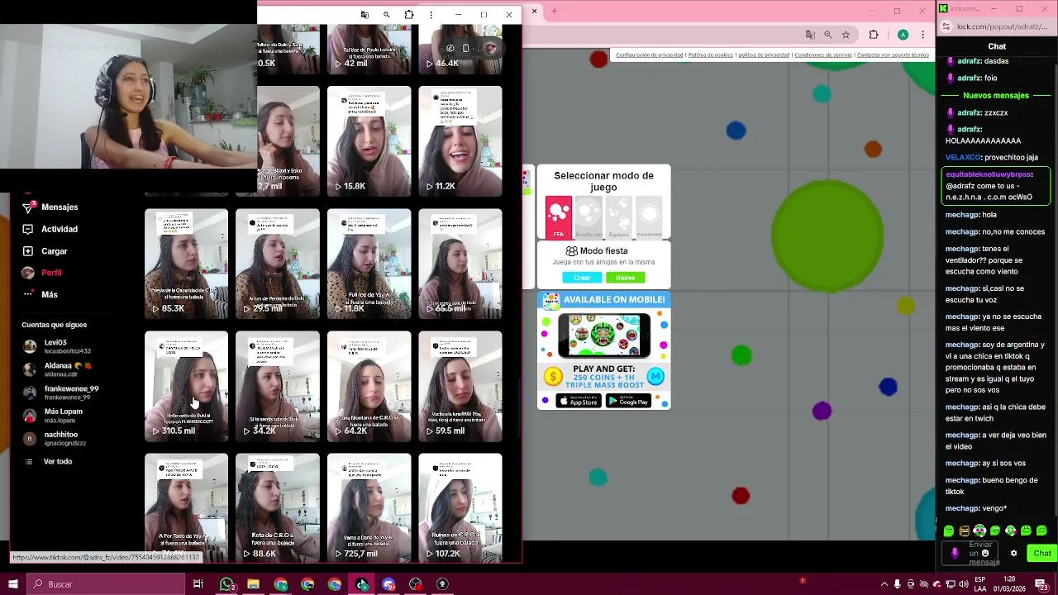The height and width of the screenshot is (595, 1058).
Task: Click zoom magnifier icon in TikTok window
Action: [x=386, y=15]
